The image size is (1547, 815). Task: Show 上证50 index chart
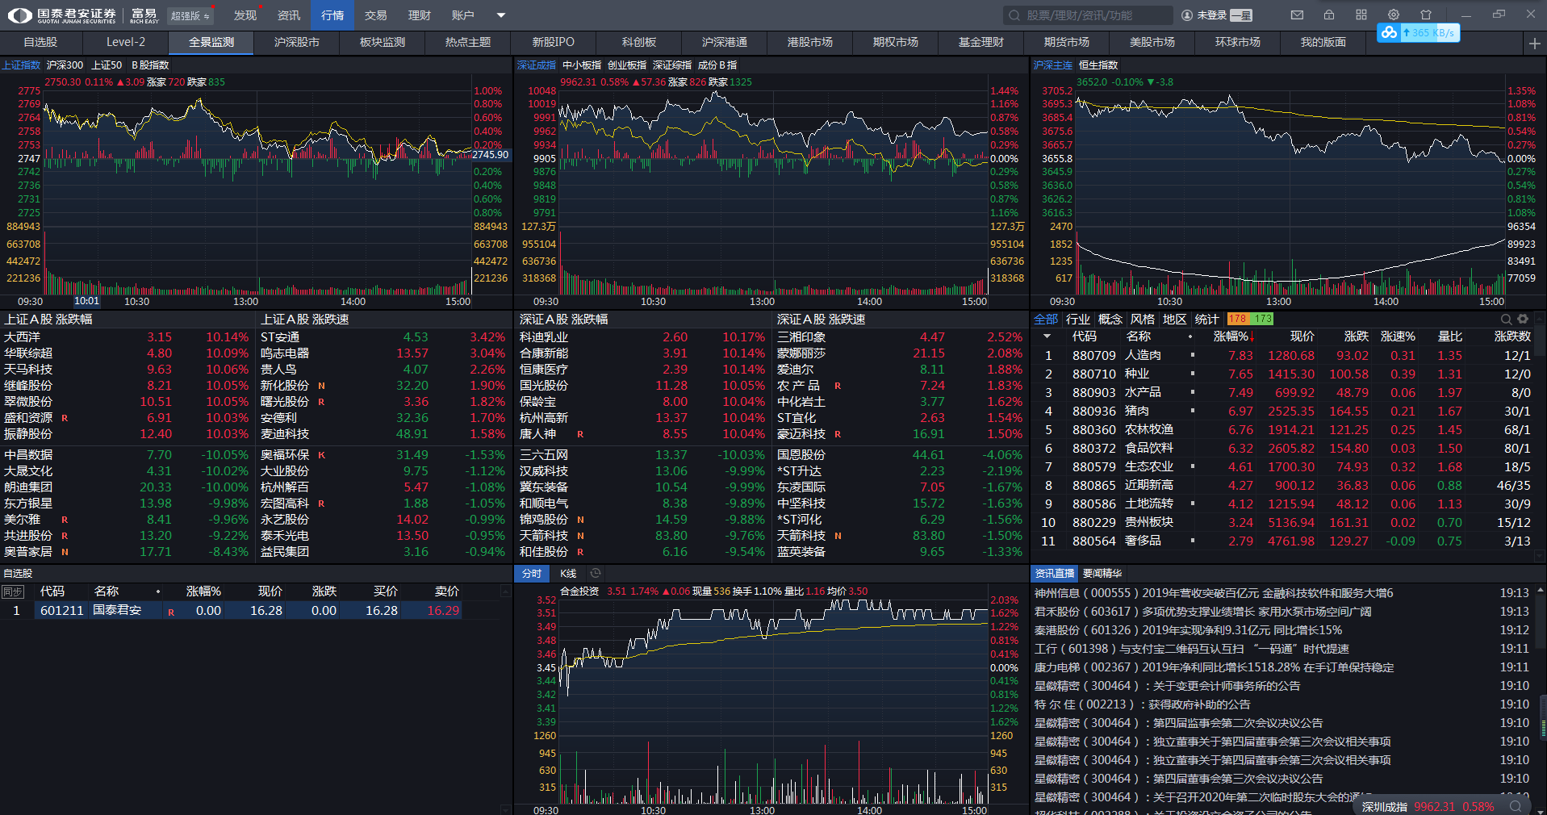pos(107,65)
